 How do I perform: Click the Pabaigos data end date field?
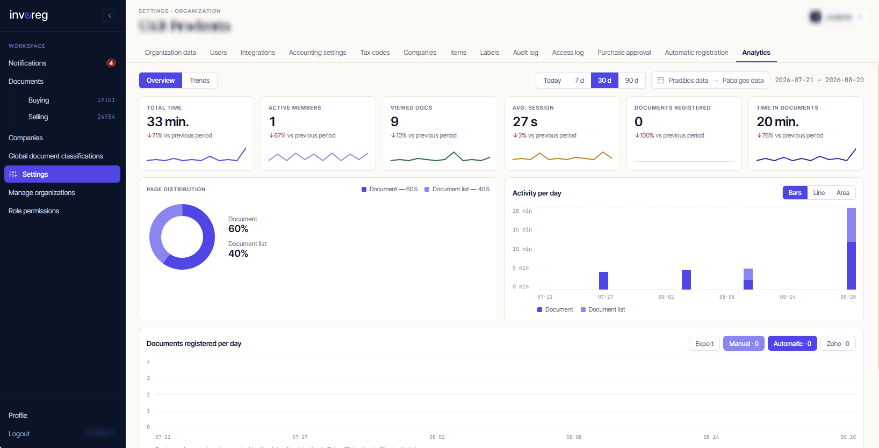[743, 80]
